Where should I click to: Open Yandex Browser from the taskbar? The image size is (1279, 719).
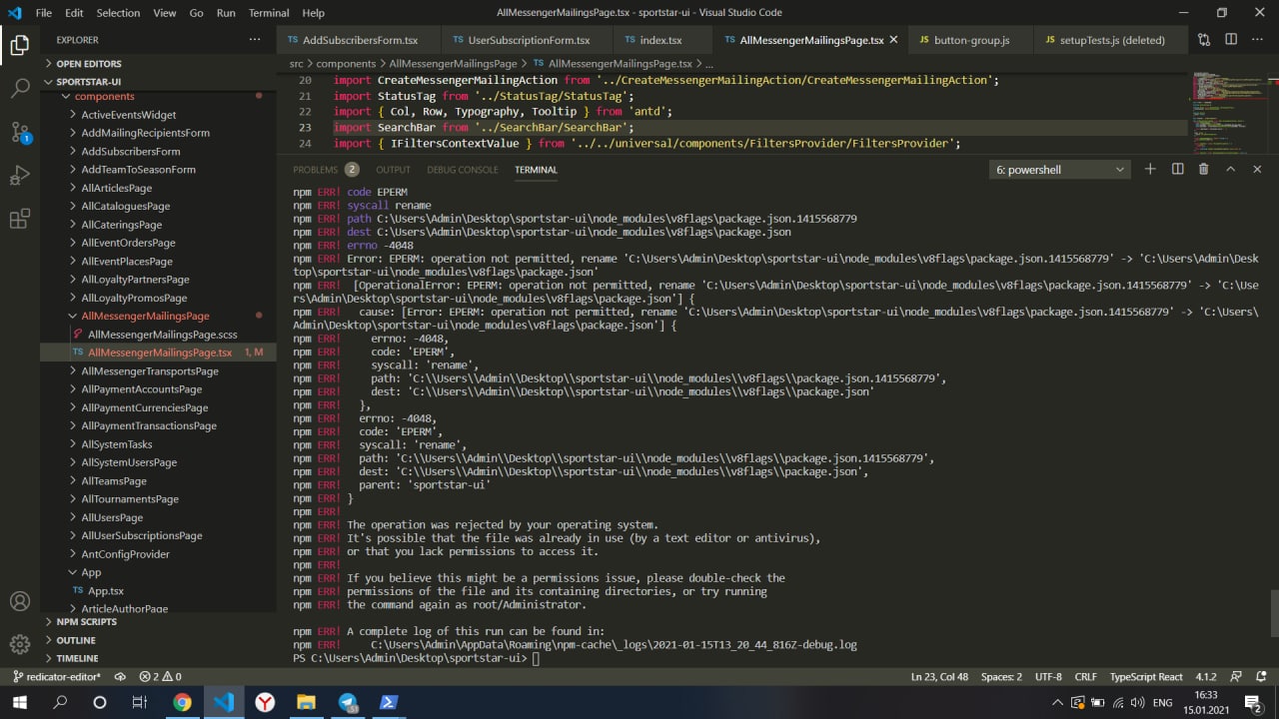265,702
